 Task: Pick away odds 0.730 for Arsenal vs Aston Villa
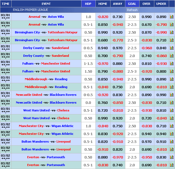point(118,17)
